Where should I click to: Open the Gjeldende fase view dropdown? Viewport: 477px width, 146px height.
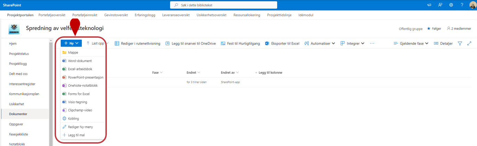[411, 44]
